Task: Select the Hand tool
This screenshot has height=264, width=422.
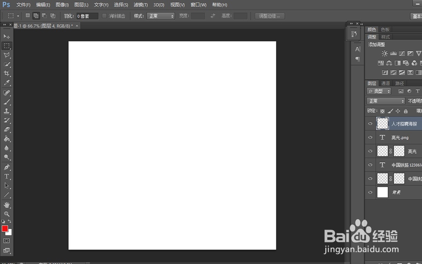Action: click(x=6, y=205)
